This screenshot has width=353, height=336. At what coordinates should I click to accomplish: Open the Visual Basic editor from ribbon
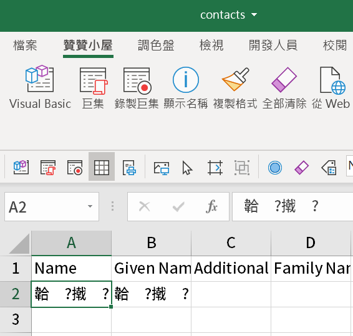(40, 87)
